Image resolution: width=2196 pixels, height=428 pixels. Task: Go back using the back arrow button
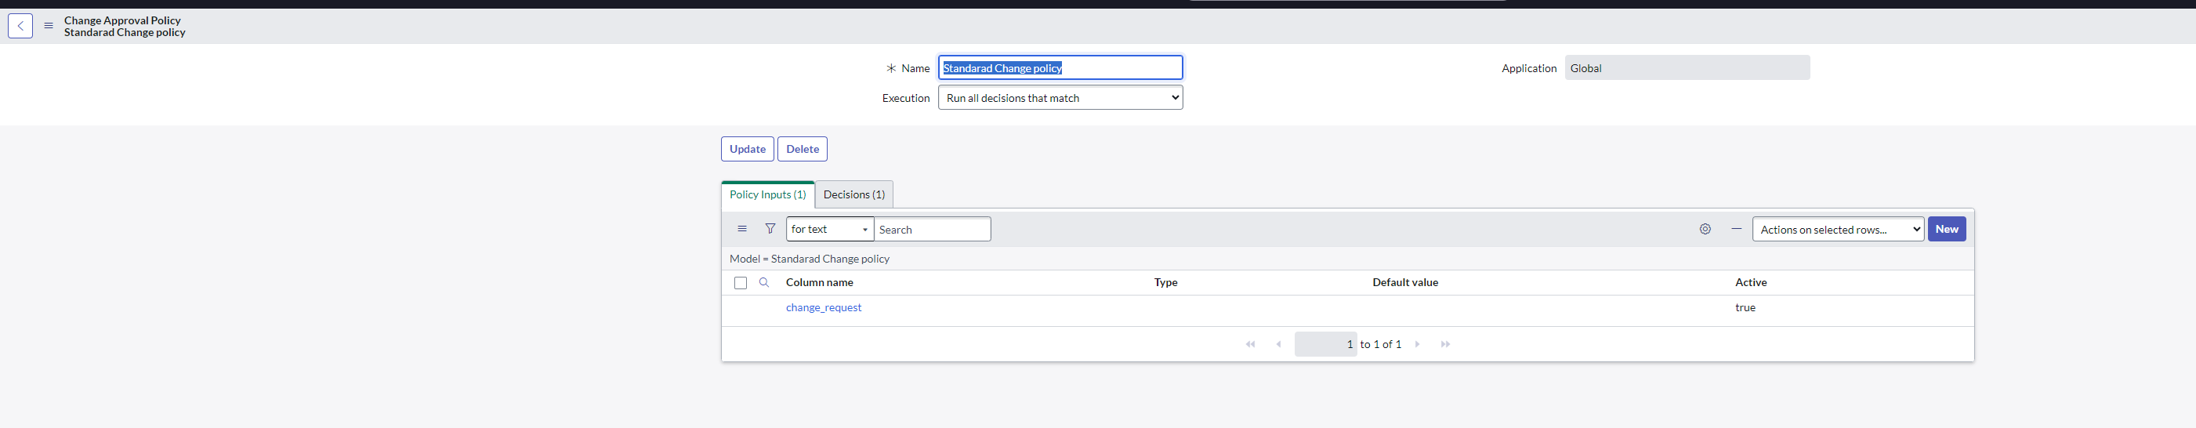click(20, 27)
